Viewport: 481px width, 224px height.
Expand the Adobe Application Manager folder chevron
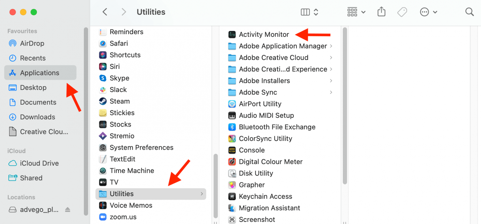click(331, 46)
